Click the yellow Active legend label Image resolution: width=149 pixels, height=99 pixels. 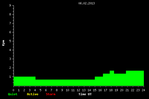click(33, 94)
